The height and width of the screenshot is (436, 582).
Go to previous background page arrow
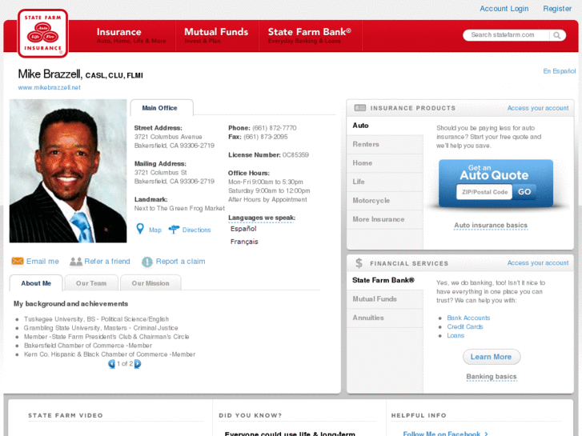(x=111, y=364)
